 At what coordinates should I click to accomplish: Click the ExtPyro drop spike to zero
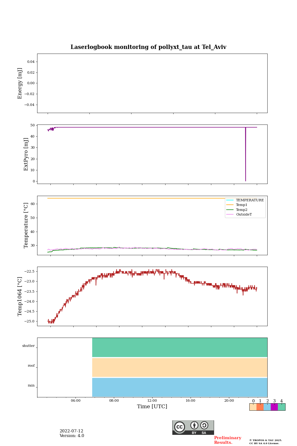pos(246,154)
